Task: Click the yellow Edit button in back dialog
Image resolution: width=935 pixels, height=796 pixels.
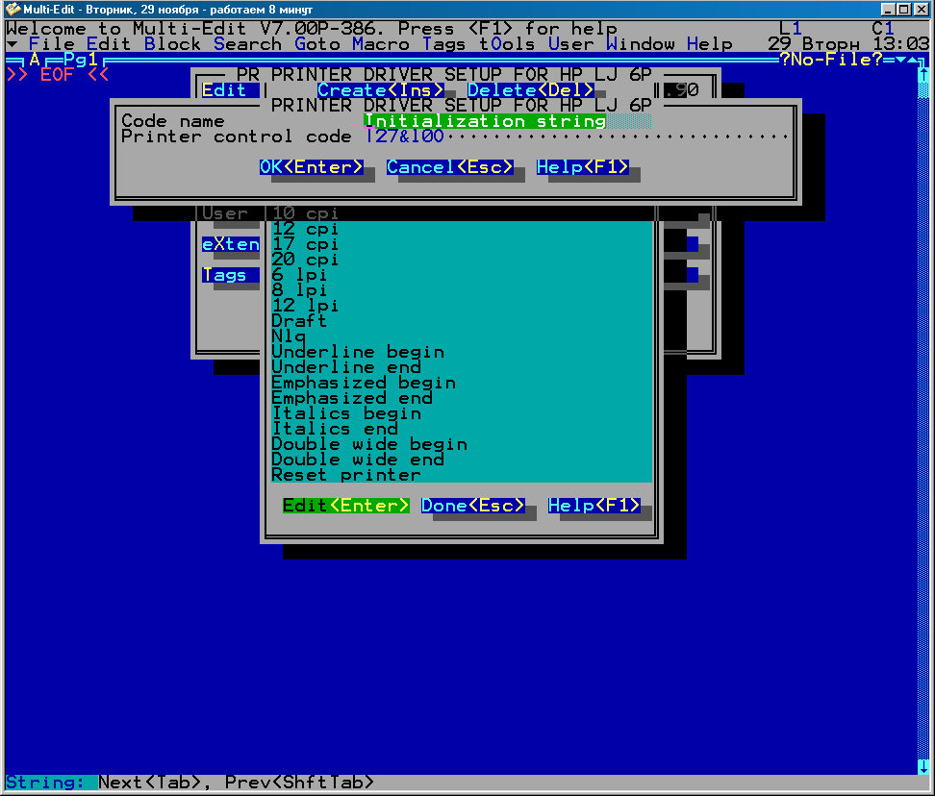Action: 230,90
